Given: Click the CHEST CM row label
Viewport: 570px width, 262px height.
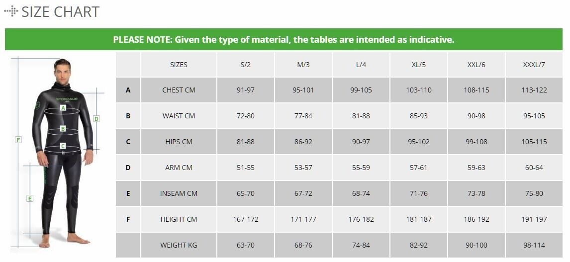Looking at the screenshot, I should tap(179, 90).
